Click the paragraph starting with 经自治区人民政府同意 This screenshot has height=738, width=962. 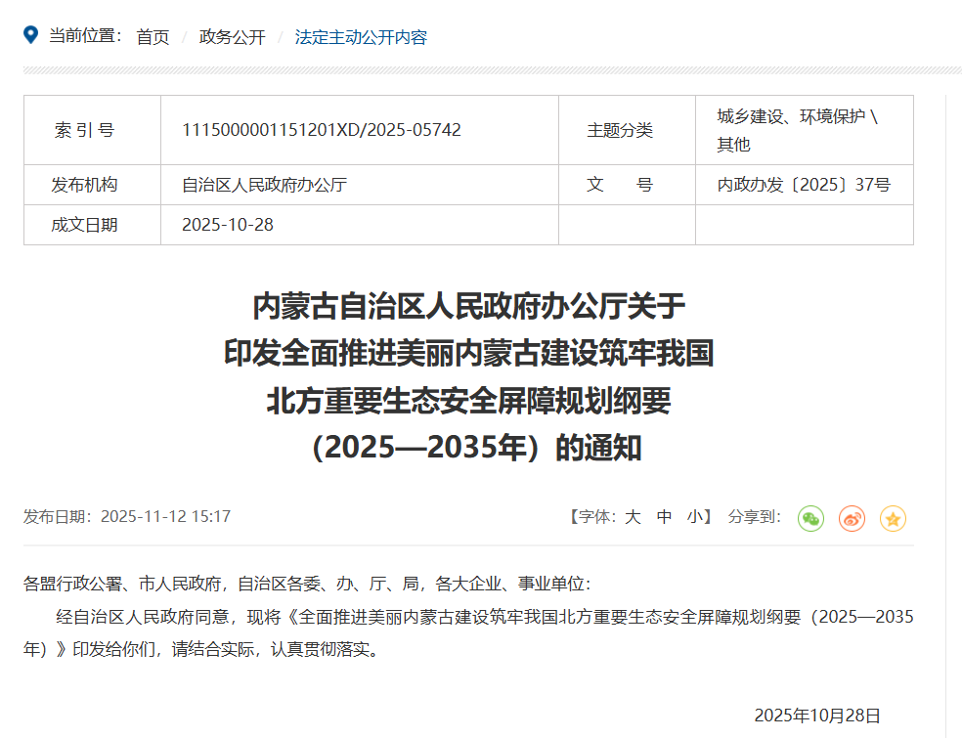click(x=469, y=632)
